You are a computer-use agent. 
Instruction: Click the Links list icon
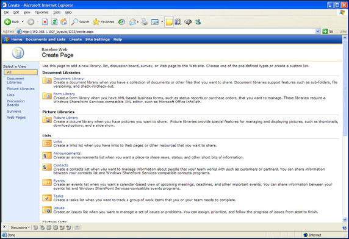pyautogui.click(x=47, y=143)
